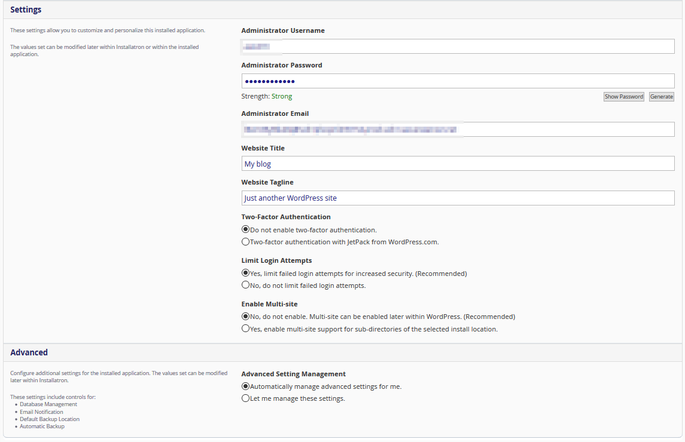Screen dimensions: 685x442
Task: Click the 'Email Notification' bullet item
Action: [41, 412]
